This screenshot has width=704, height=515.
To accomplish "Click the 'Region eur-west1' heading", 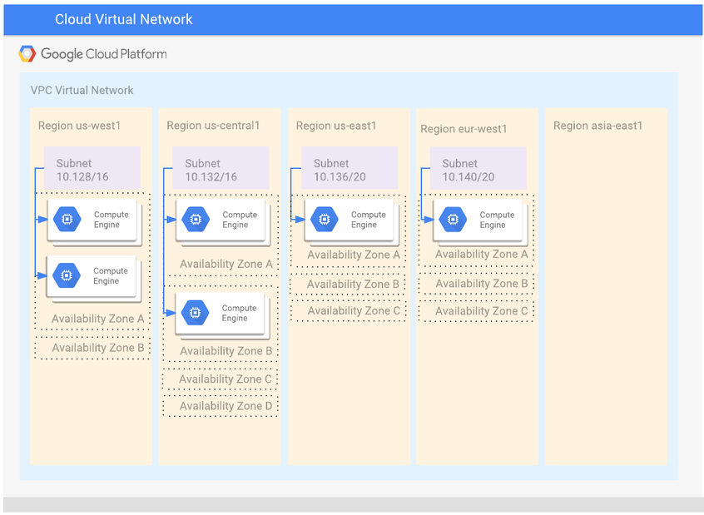I will (x=464, y=129).
